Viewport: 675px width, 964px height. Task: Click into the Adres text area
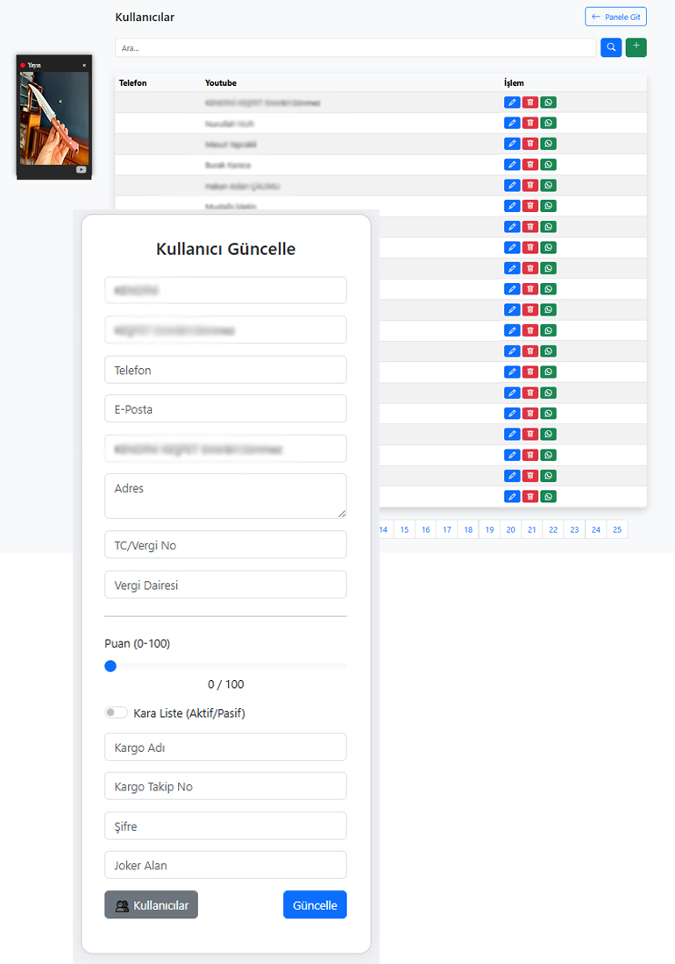click(225, 496)
